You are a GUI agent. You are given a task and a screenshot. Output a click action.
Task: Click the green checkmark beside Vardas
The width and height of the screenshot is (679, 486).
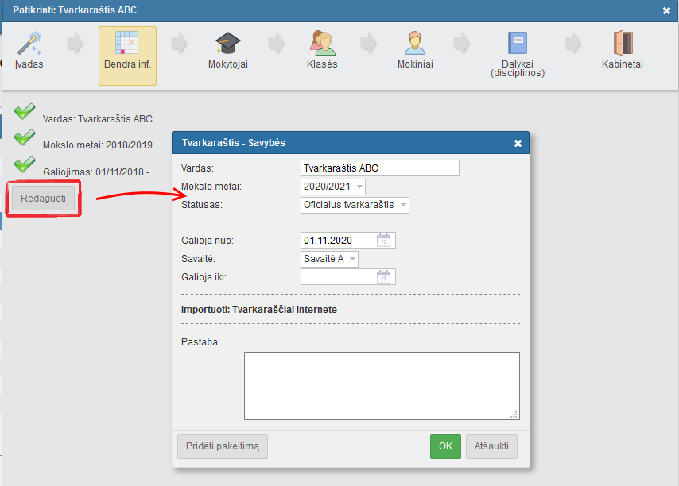pos(25,111)
